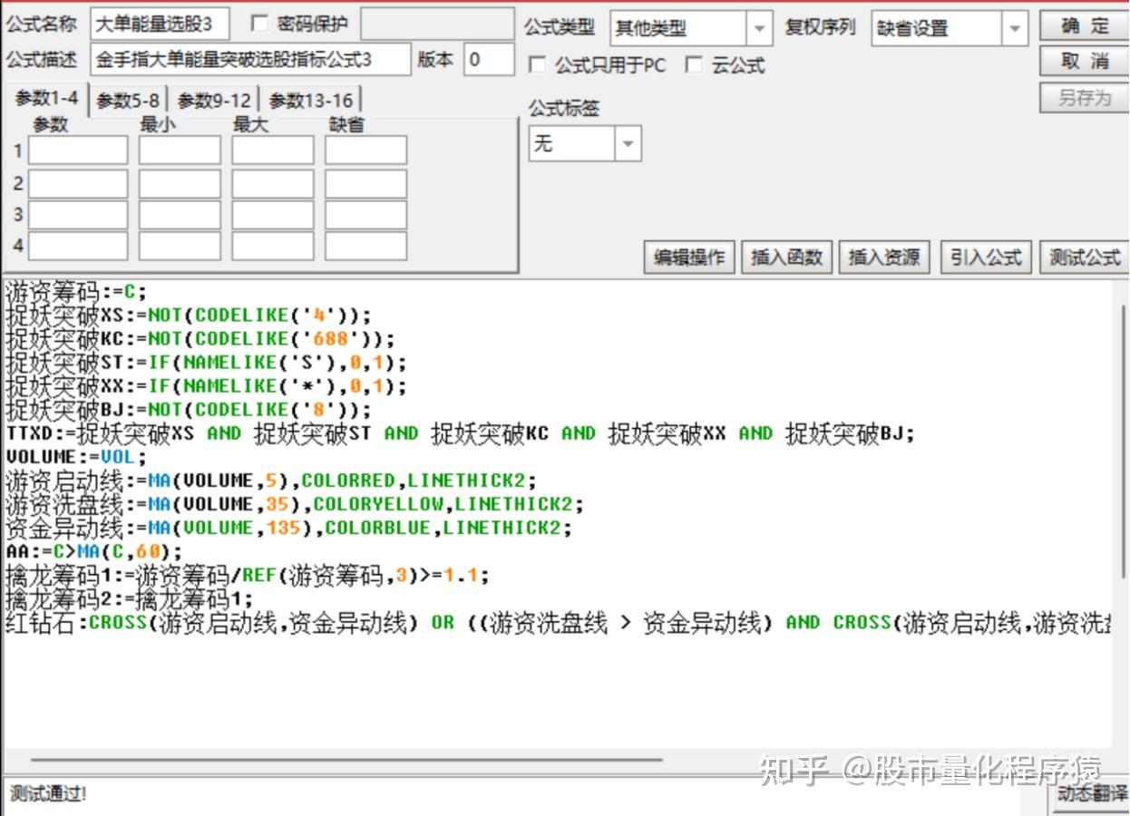Enable 公式只用于PC checkbox

pyautogui.click(x=537, y=65)
